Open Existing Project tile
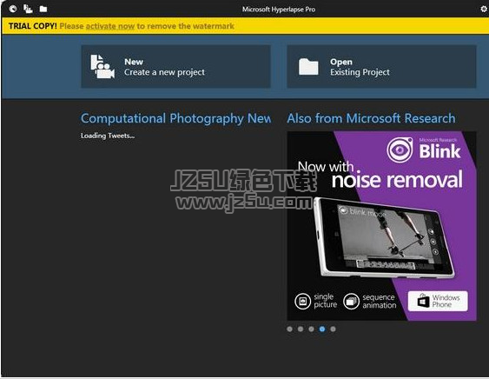Viewport: 489px width, 379px height. pyautogui.click(x=381, y=66)
